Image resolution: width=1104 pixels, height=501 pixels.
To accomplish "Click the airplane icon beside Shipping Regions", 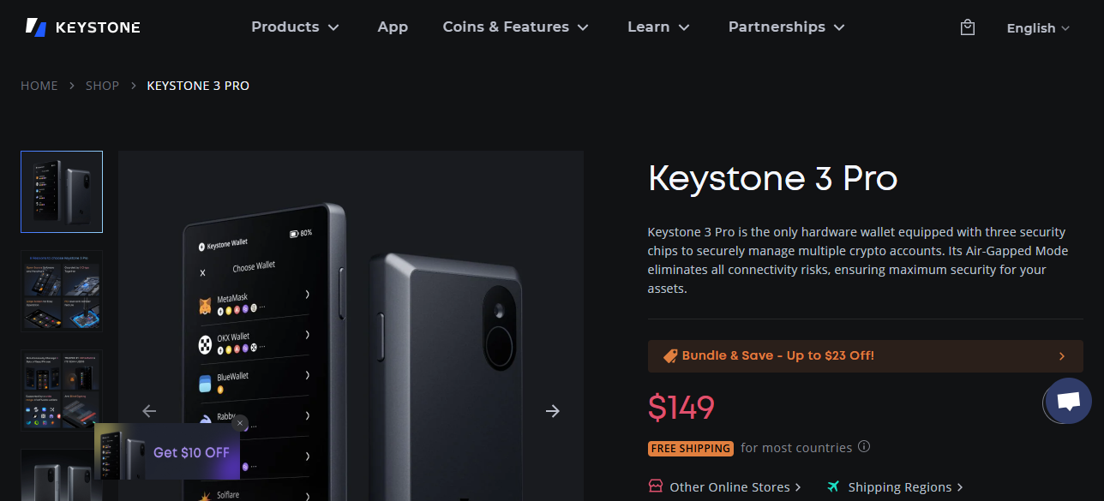I will pyautogui.click(x=834, y=486).
